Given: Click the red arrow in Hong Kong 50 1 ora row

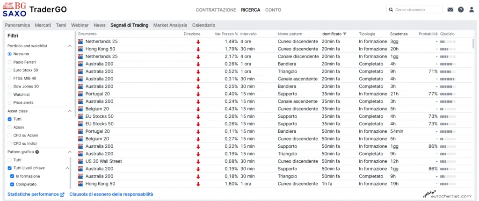Looking at the screenshot, I should point(198,184).
